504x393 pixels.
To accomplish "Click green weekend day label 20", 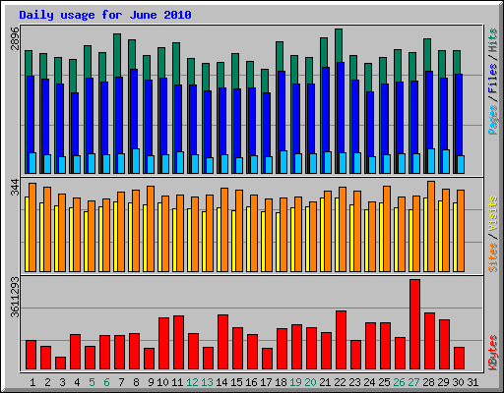I will click(x=310, y=382).
